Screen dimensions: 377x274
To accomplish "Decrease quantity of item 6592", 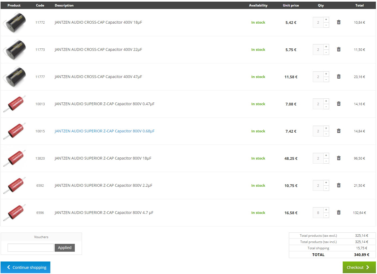I will coord(326,188).
